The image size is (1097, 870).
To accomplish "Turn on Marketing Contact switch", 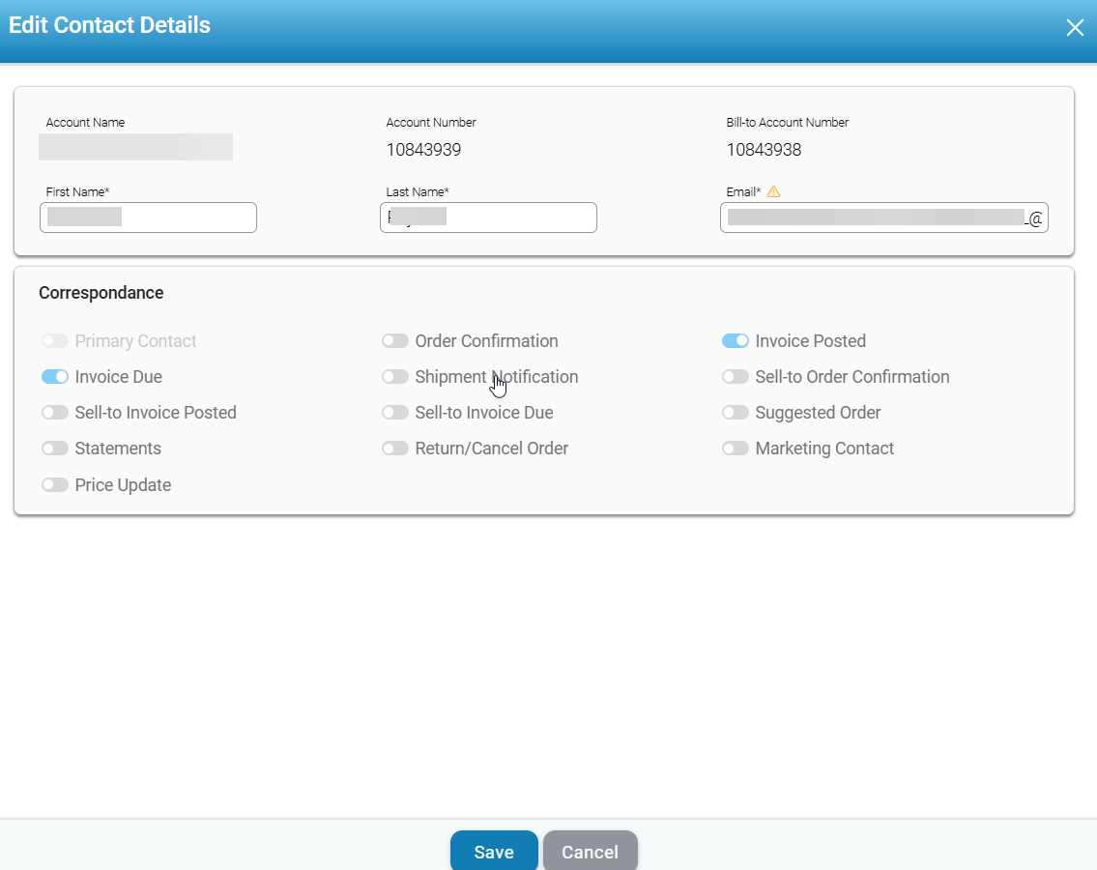I will (x=736, y=449).
